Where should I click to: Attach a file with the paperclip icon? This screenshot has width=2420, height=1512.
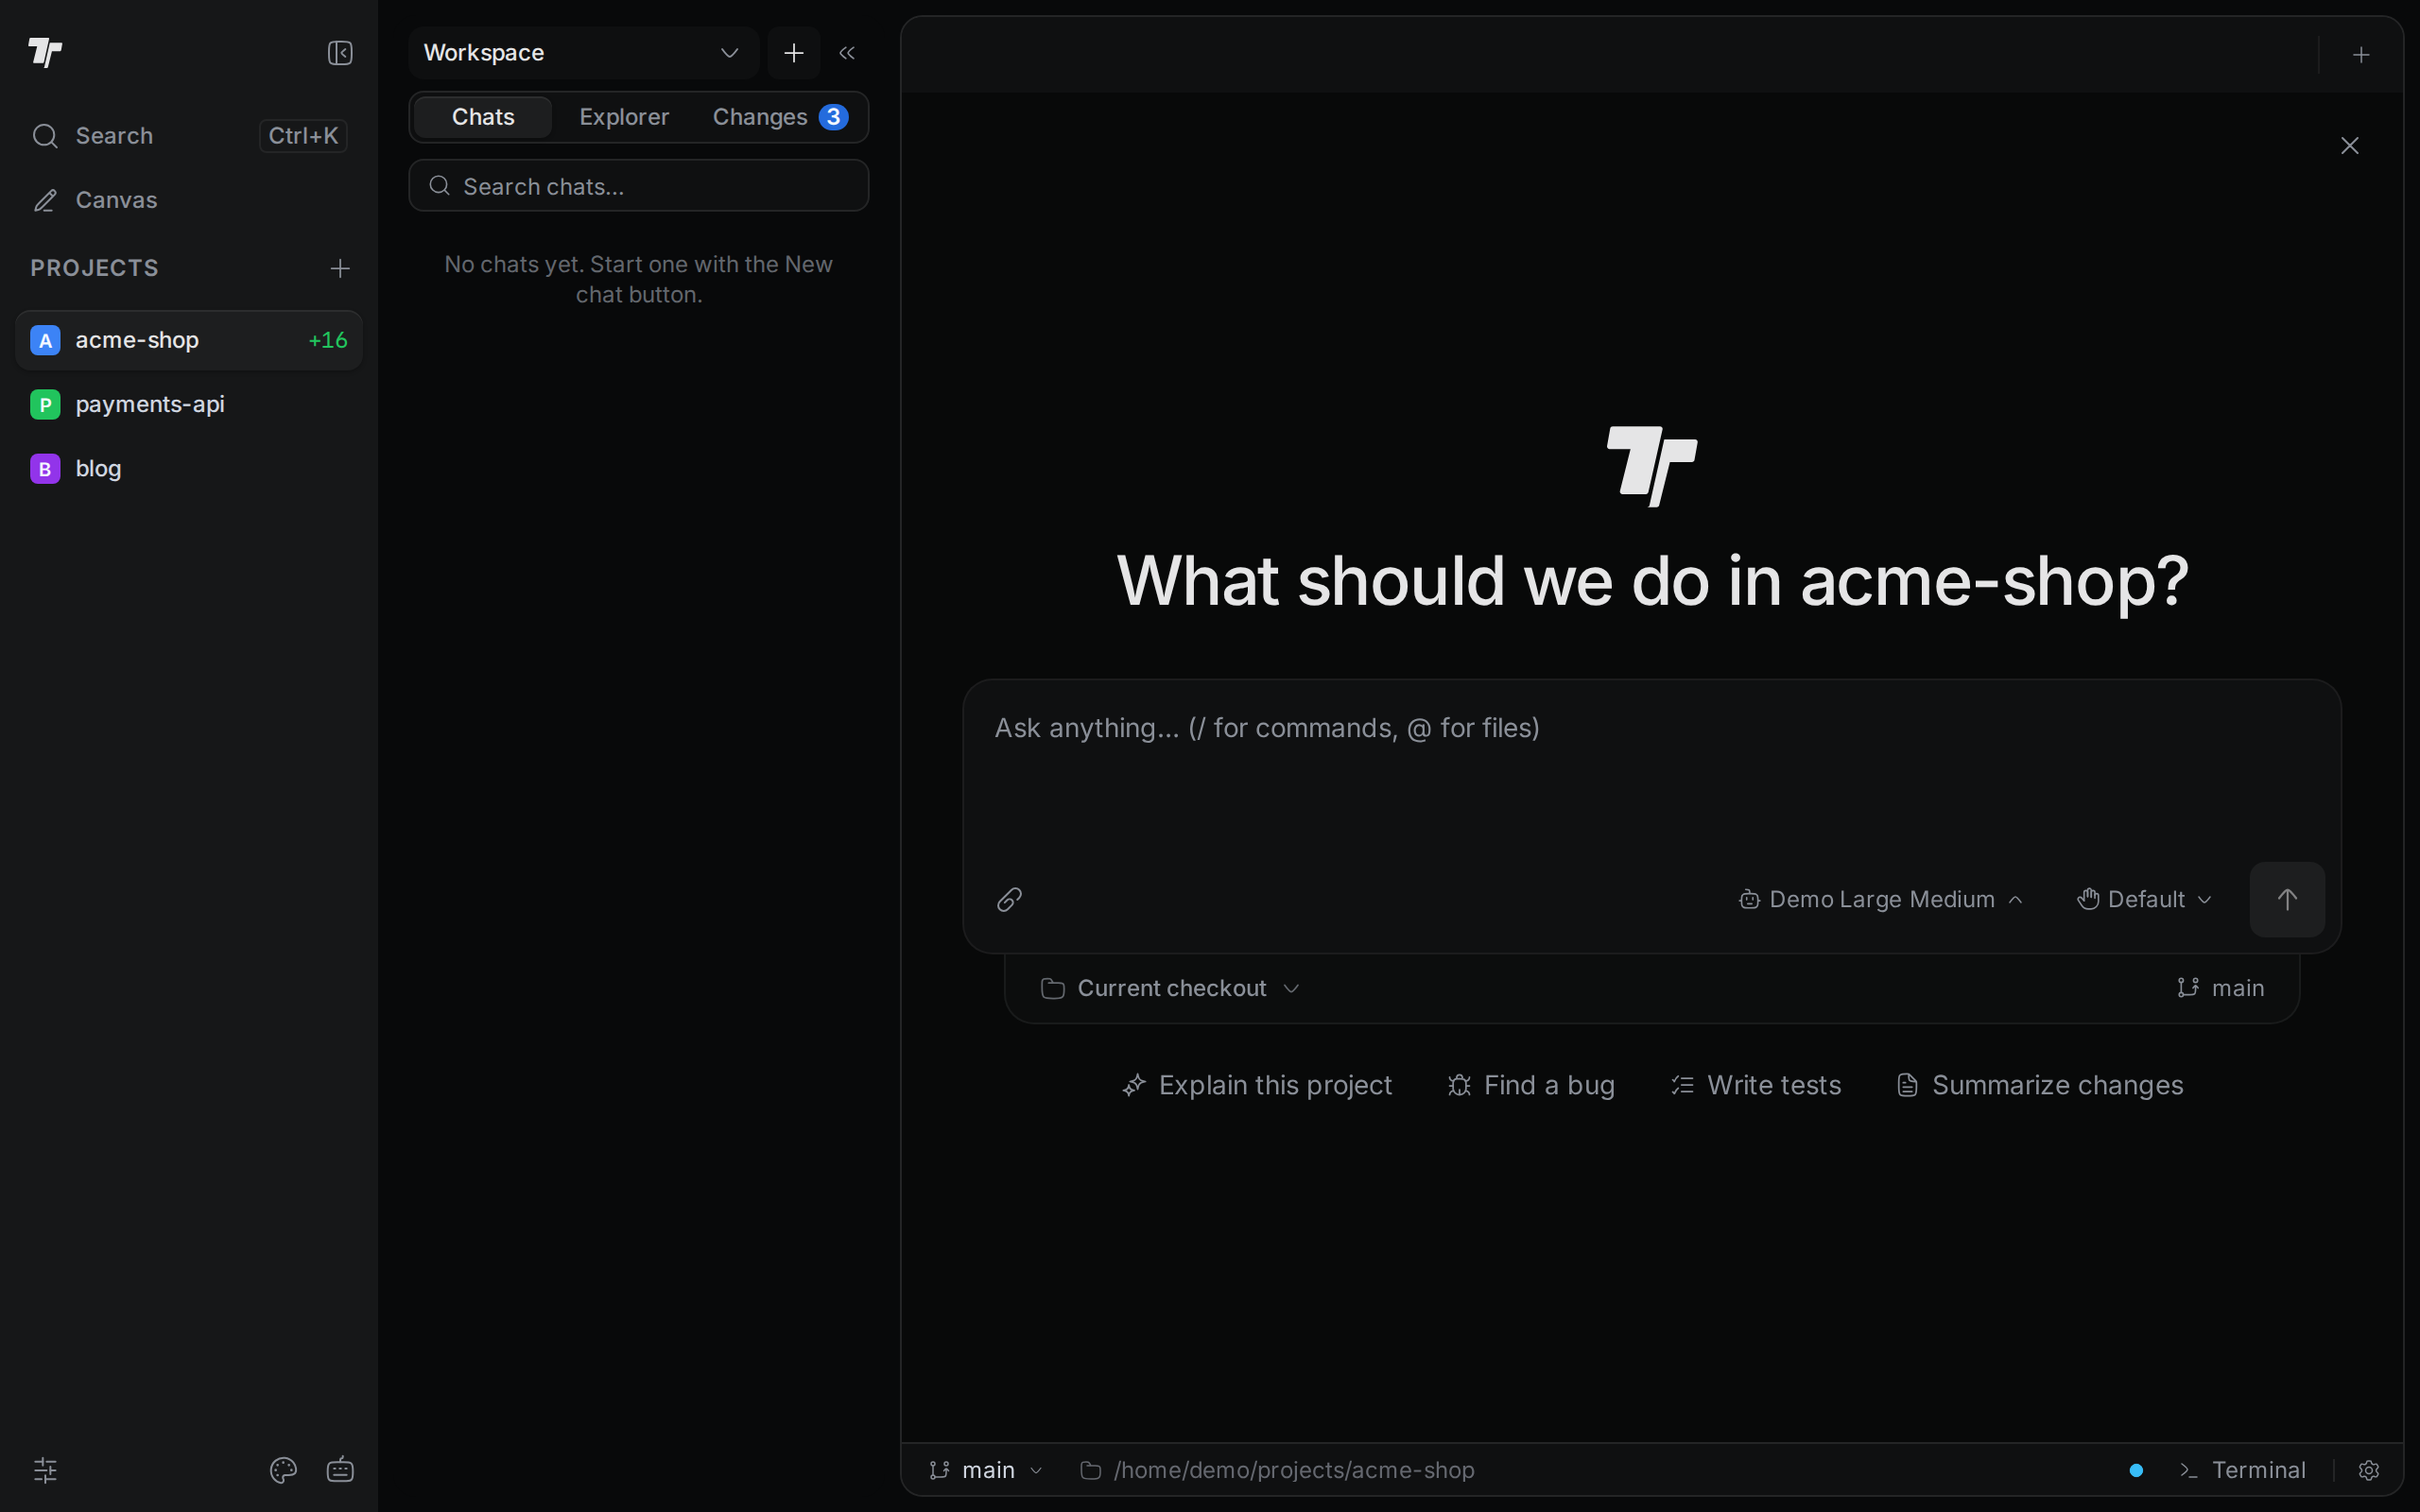[x=1010, y=899]
